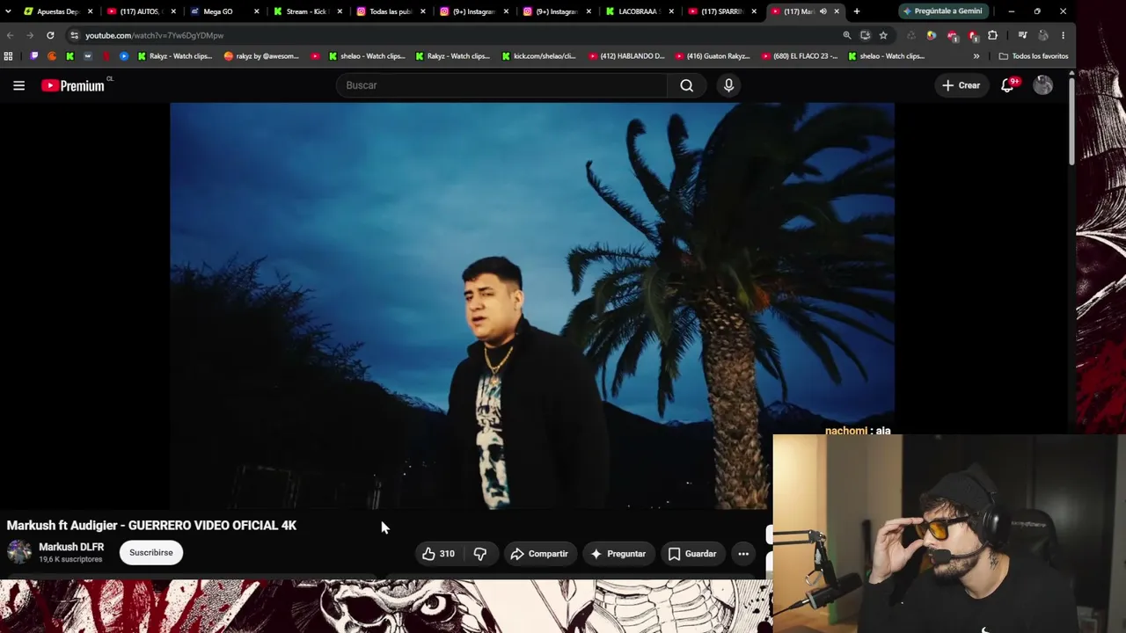This screenshot has height=633, width=1126.
Task: Open the kick.com/shelao bookmark
Action: tap(539, 56)
